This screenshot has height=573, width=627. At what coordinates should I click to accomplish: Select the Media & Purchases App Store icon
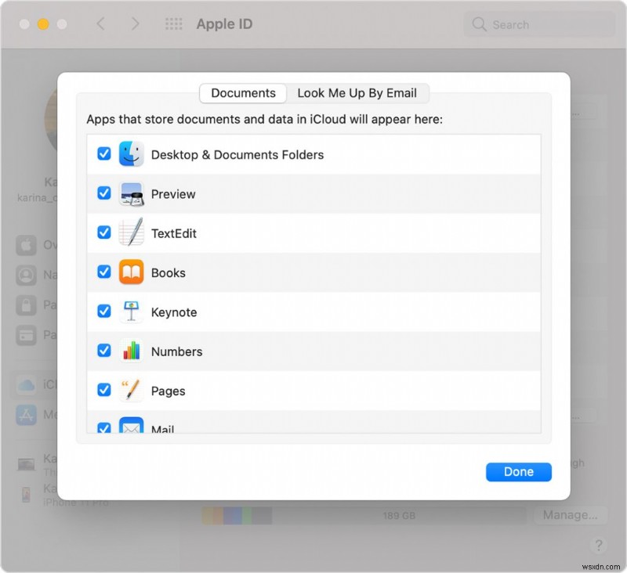27,416
